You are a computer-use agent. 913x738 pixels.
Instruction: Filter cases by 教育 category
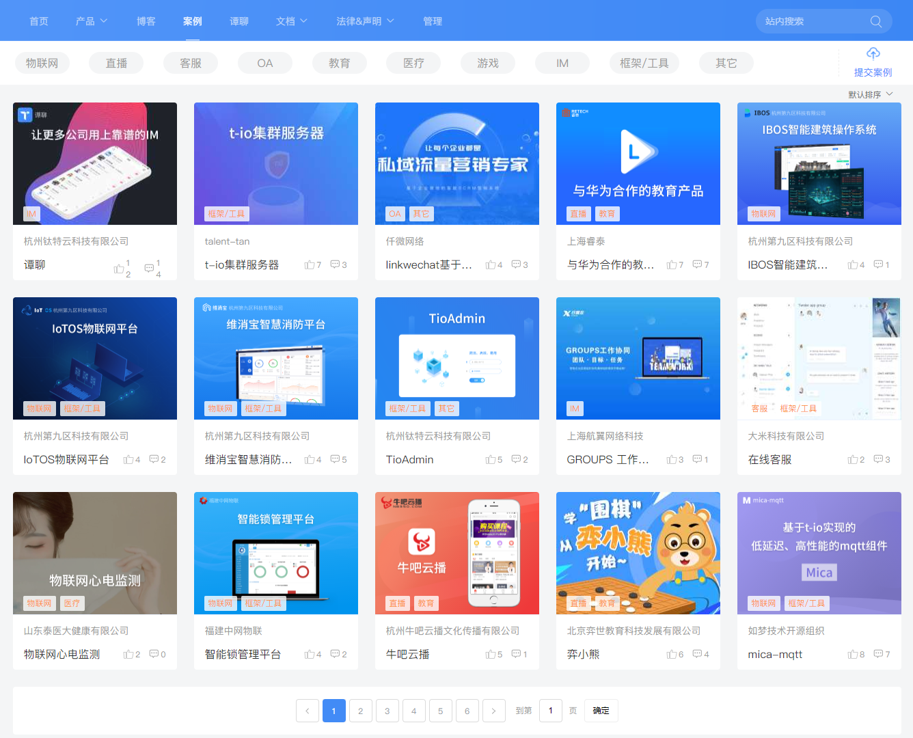pos(340,63)
